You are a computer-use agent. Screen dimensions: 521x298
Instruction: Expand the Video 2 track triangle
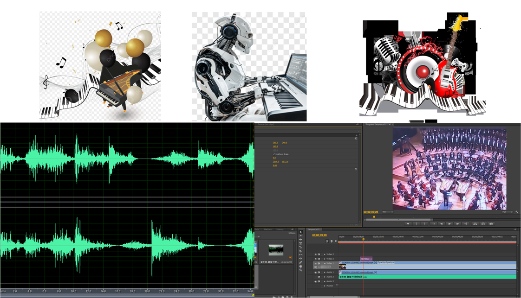[x=325, y=259]
